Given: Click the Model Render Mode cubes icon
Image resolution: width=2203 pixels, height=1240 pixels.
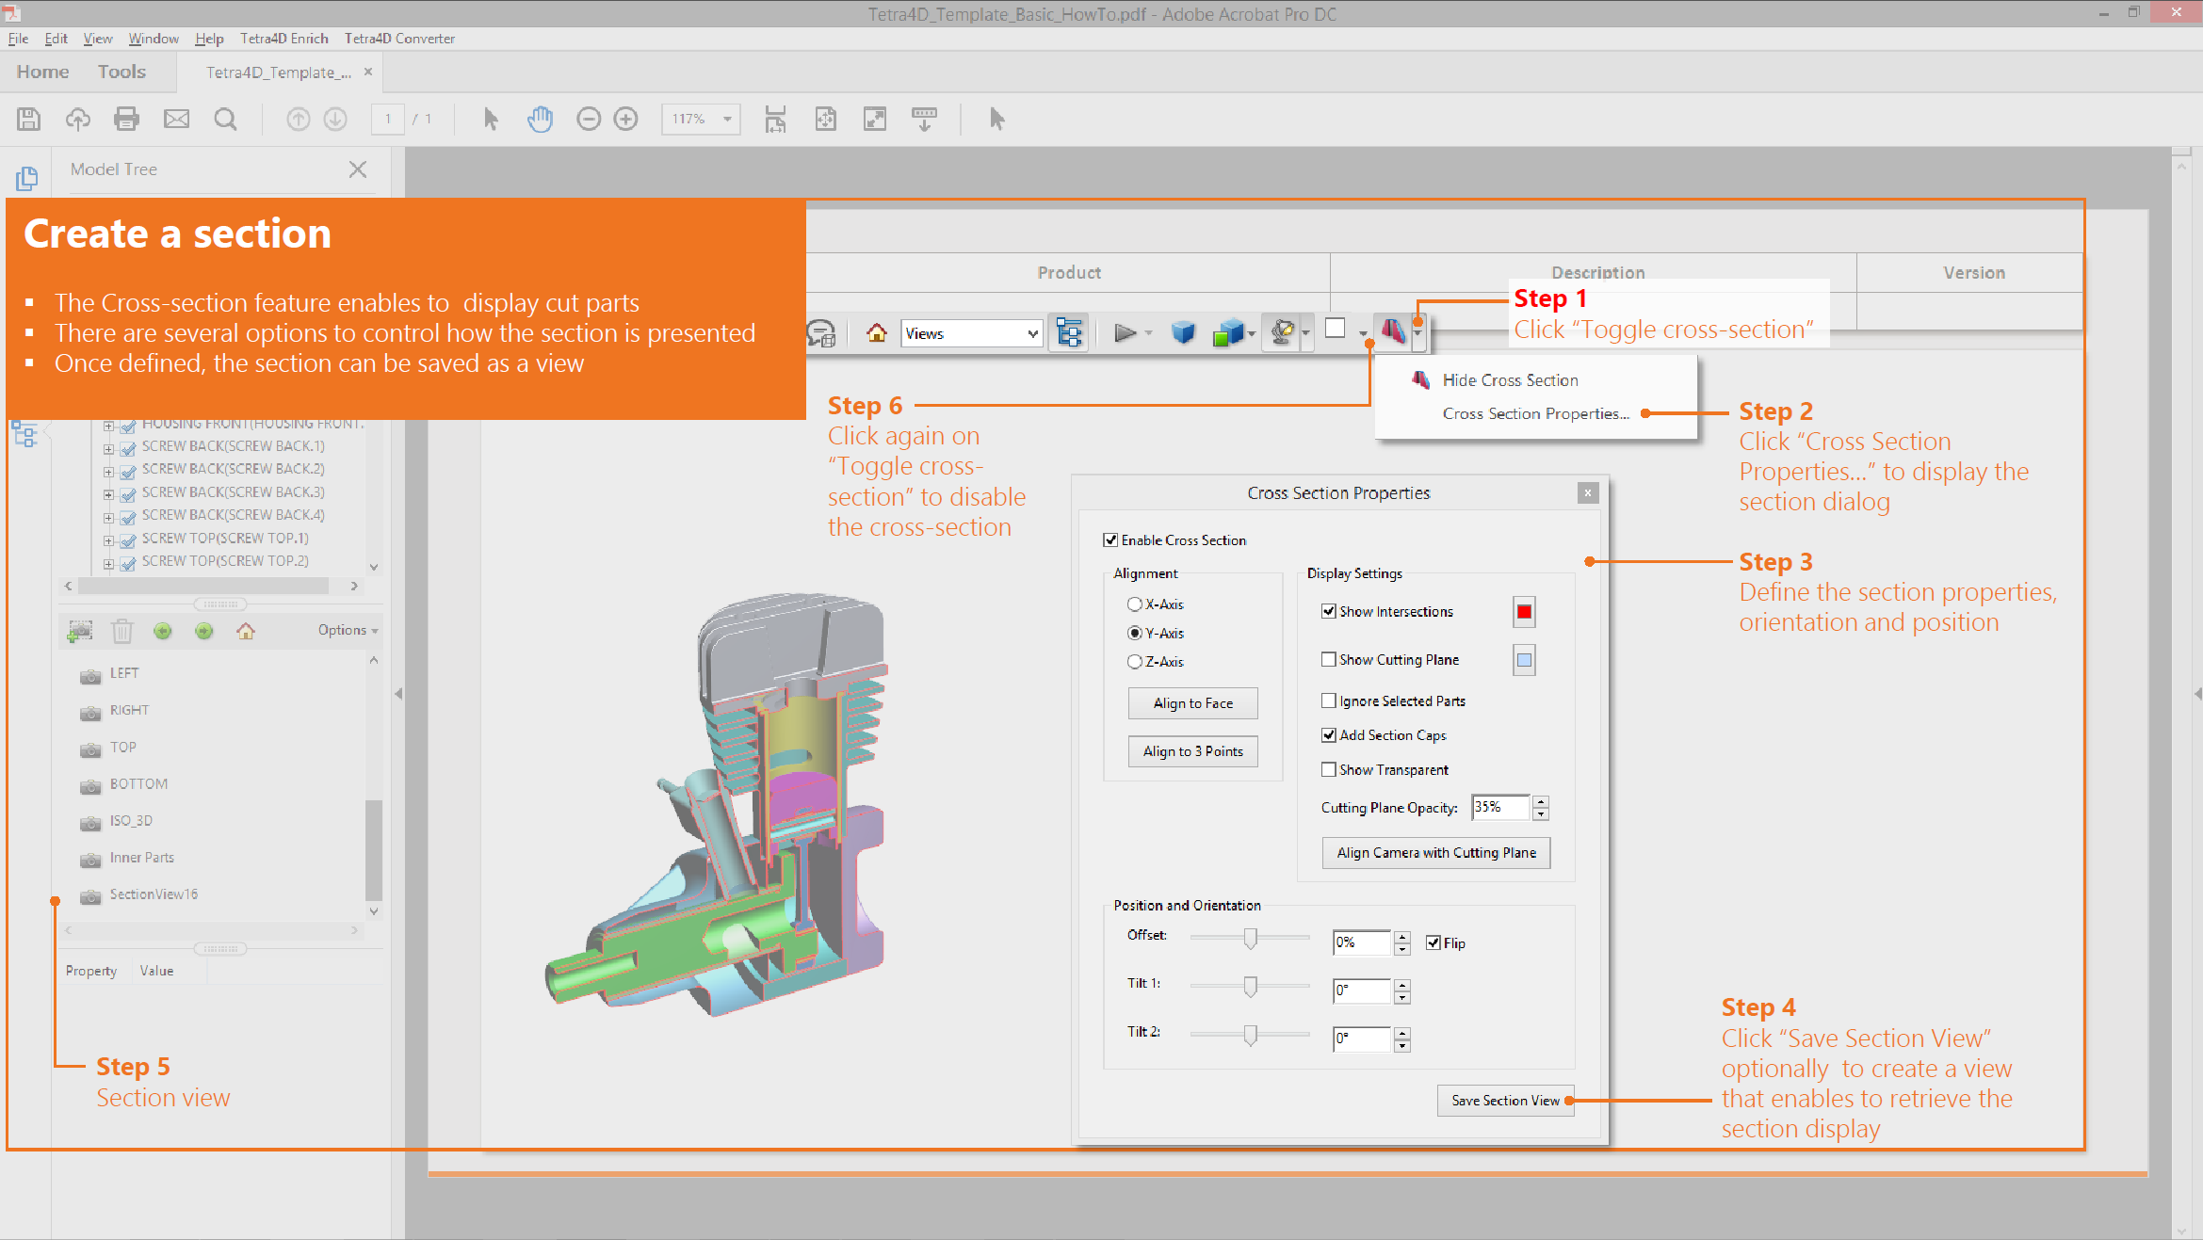Looking at the screenshot, I should tap(1227, 333).
